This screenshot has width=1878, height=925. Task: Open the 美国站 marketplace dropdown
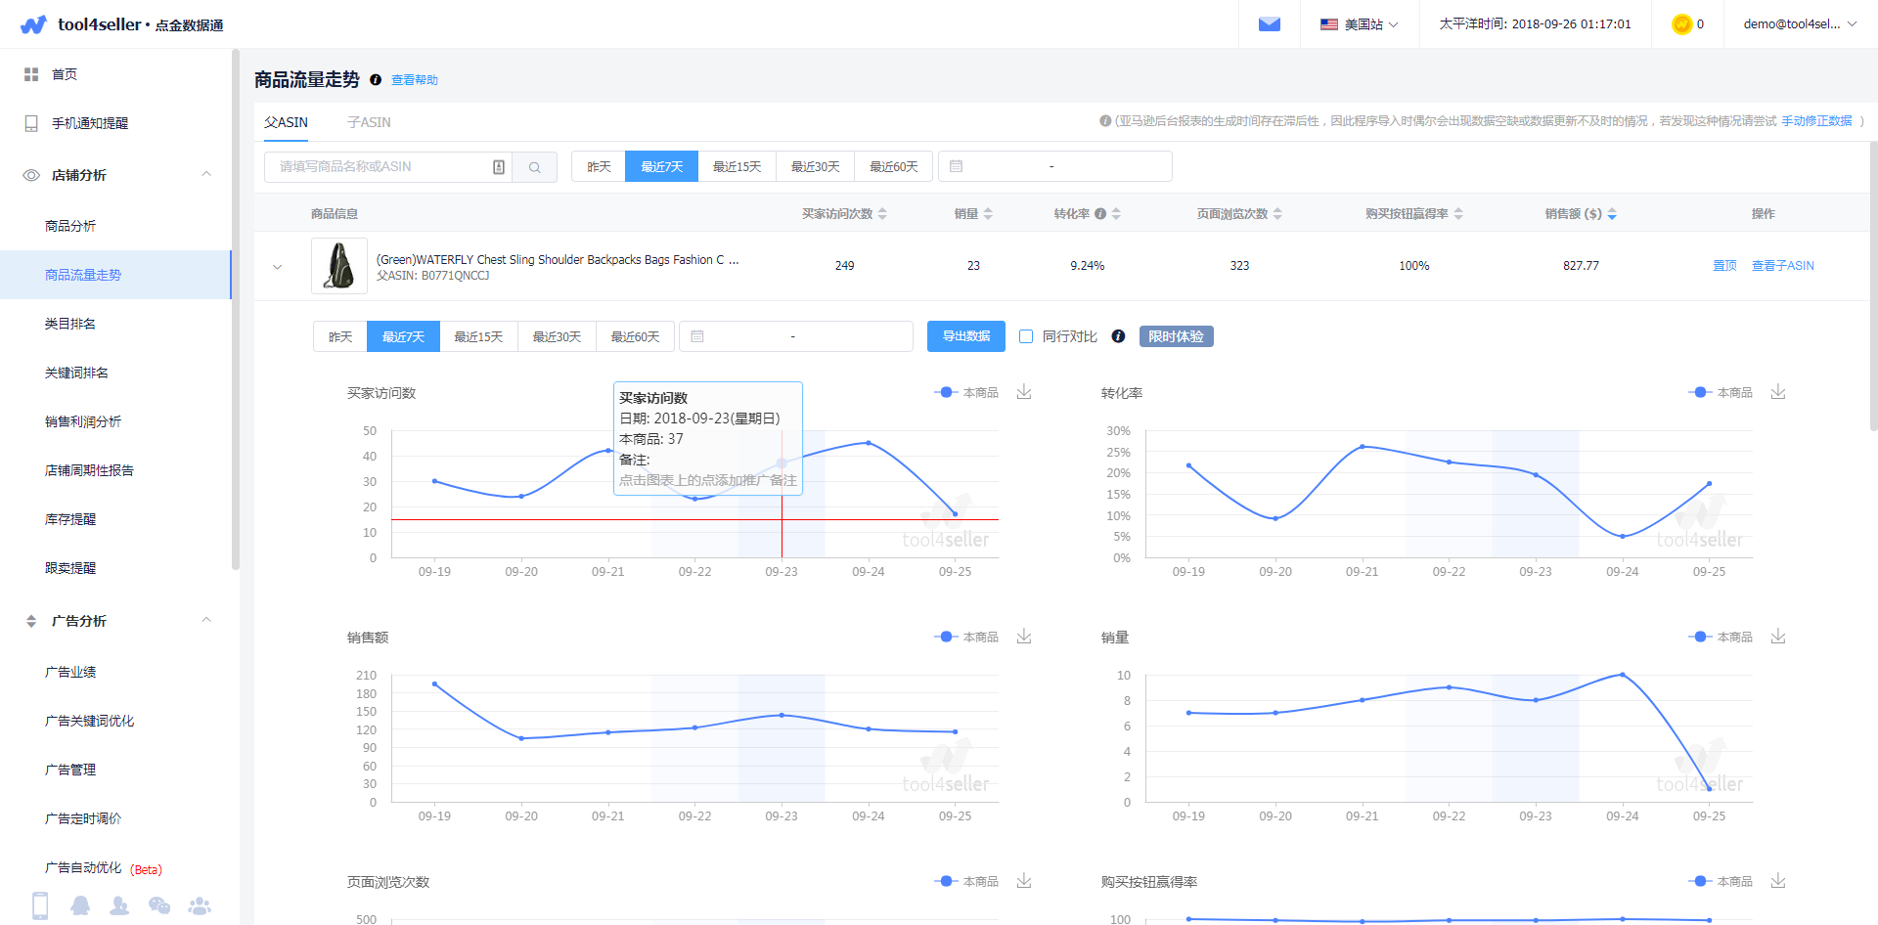click(x=1359, y=24)
